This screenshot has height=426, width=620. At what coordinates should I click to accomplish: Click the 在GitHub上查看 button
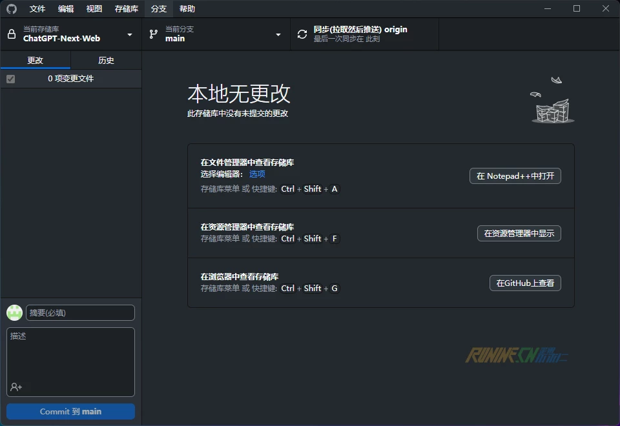pos(525,283)
